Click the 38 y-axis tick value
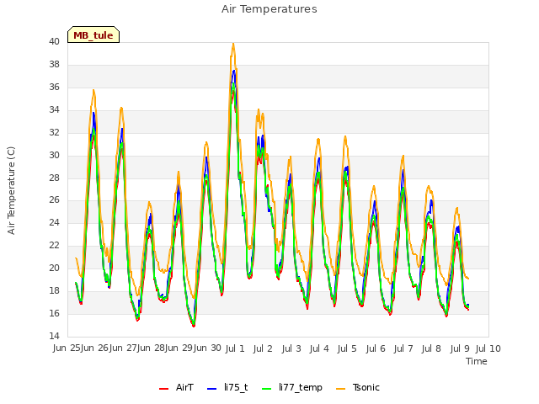This screenshot has width=539, height=404. point(54,64)
